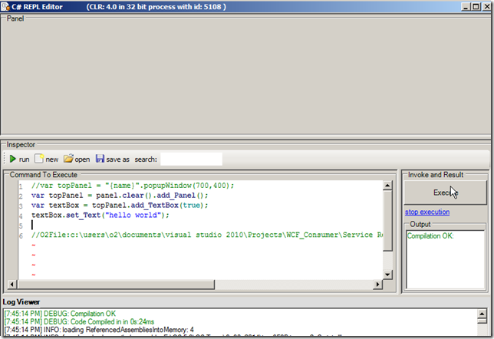Image resolution: width=494 pixels, height=339 pixels.
Task: Click the run label in the toolbar
Action: coord(25,160)
